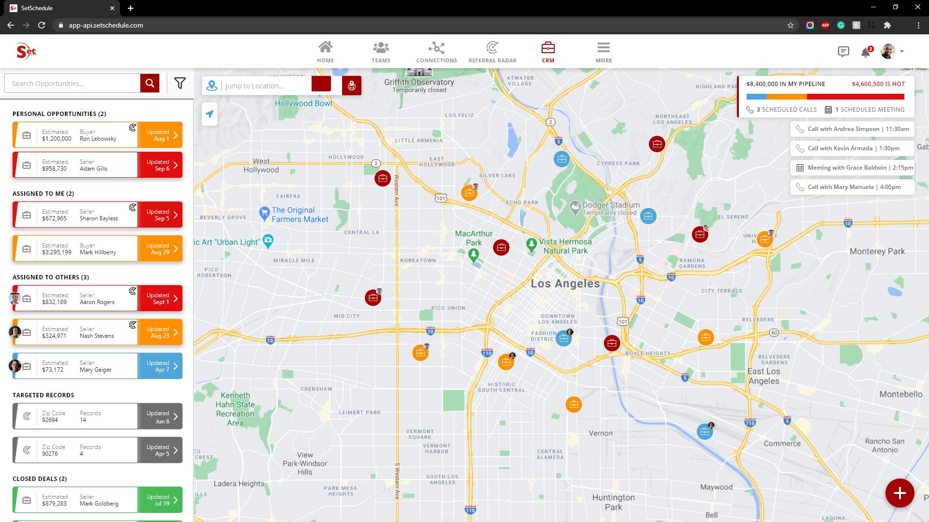Click briefcase icon on Adam Gills card
This screenshot has width=929, height=522.
[27, 165]
